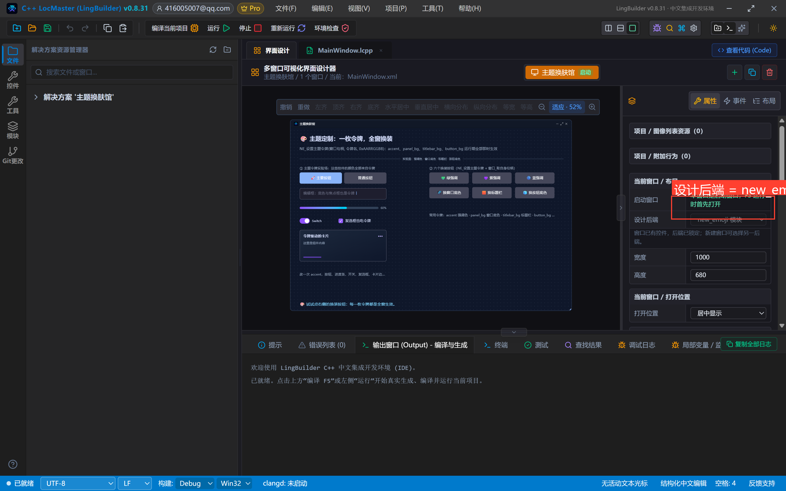Click the 宽度 field showing 1000
The height and width of the screenshot is (491, 786).
tap(728, 257)
